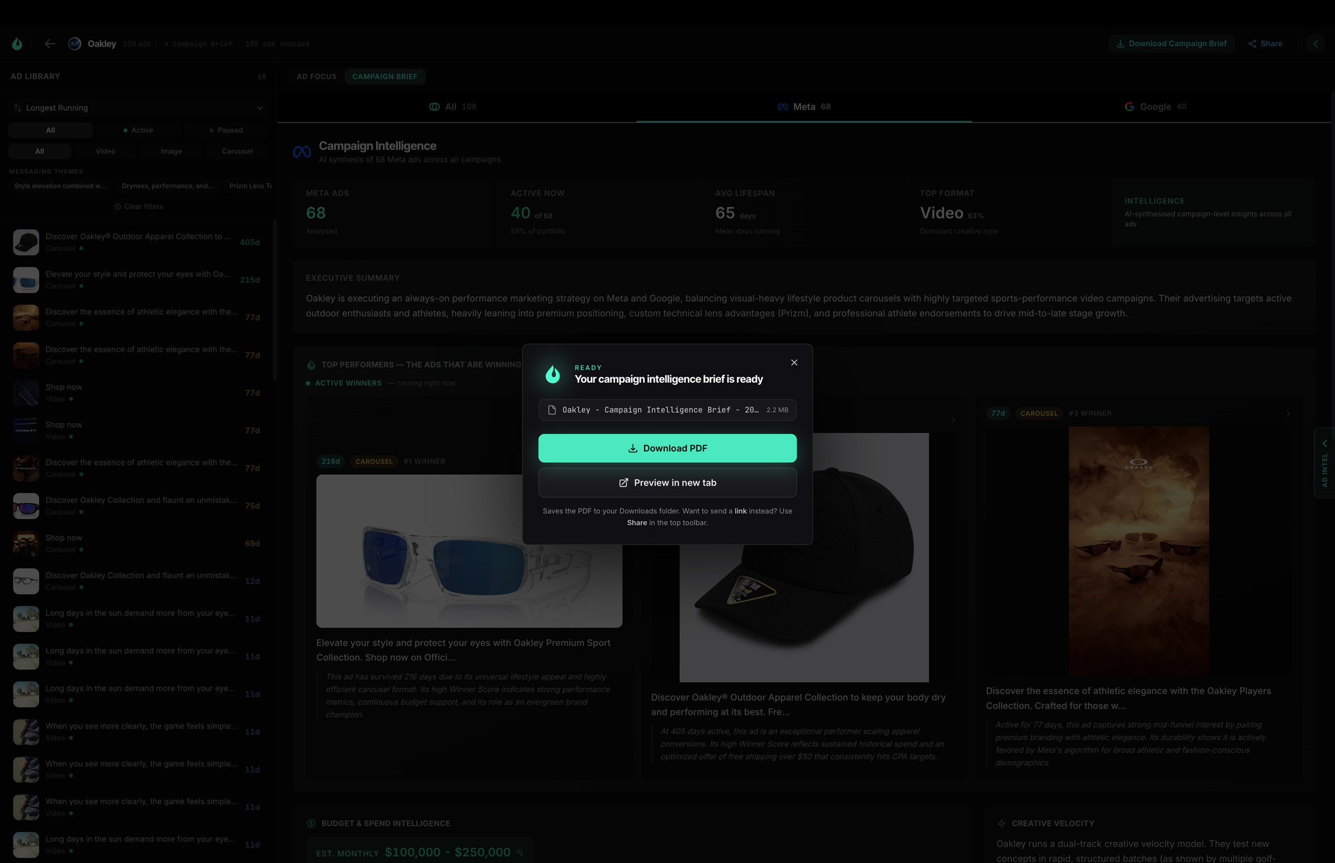Click Download Campaign Brief in top toolbar
Viewport: 1335px width, 863px height.
1171,44
